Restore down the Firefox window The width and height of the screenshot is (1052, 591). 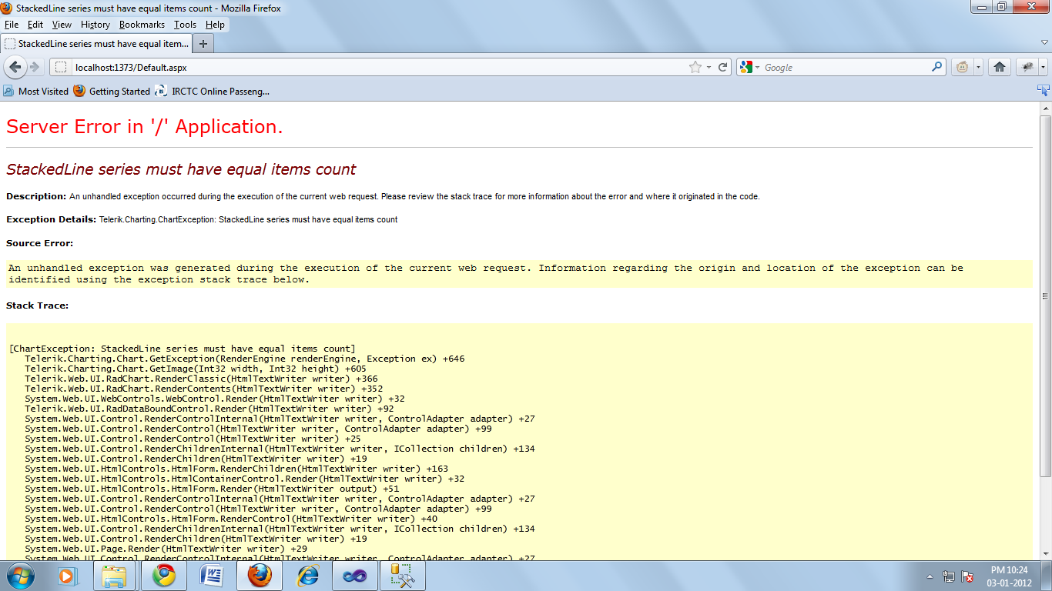click(x=1001, y=6)
